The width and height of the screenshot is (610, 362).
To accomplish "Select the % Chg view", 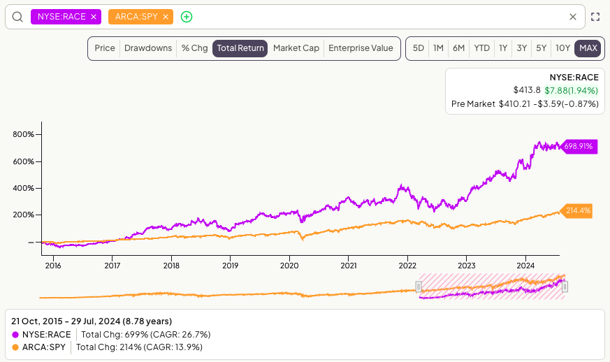I will (x=194, y=48).
